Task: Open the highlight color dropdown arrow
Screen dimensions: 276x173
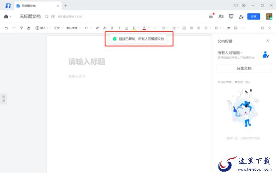Action: click(138, 28)
